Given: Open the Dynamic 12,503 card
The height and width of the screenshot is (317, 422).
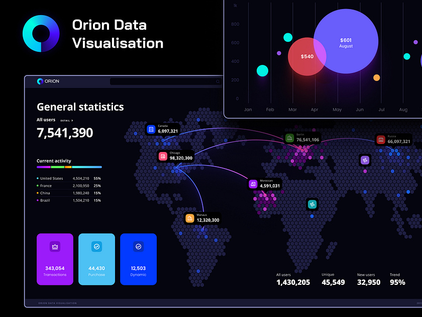Looking at the screenshot, I should pyautogui.click(x=138, y=259).
